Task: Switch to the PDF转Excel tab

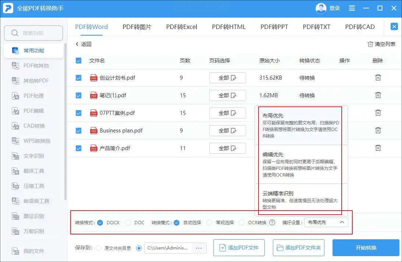Action: click(x=182, y=27)
